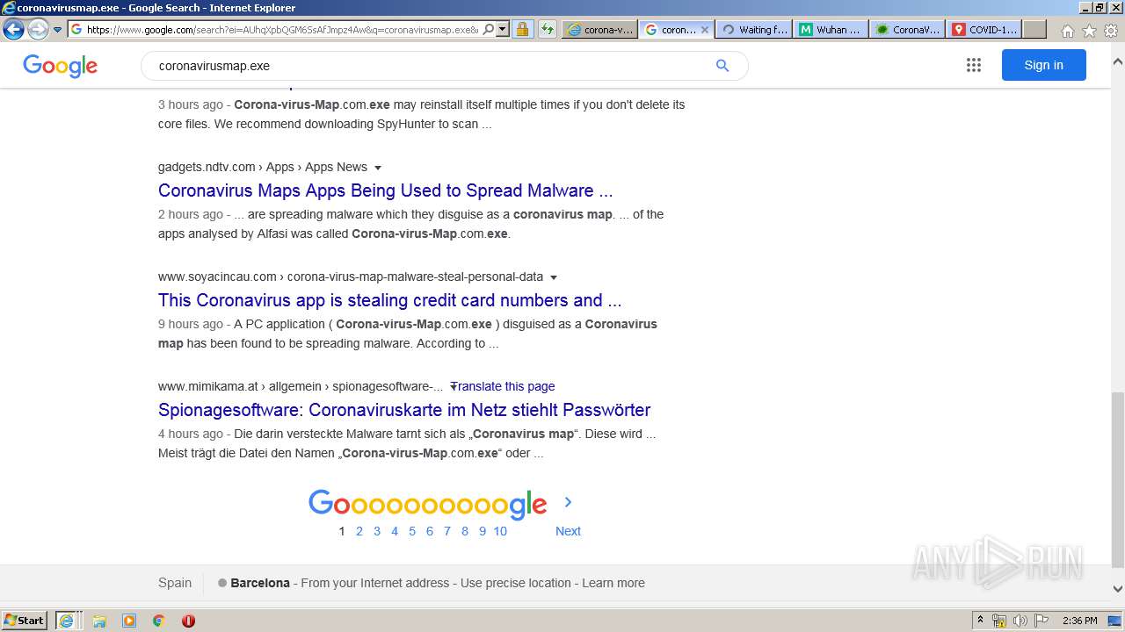
Task: Expand the address bar autocomplete dropdown
Action: 503,29
